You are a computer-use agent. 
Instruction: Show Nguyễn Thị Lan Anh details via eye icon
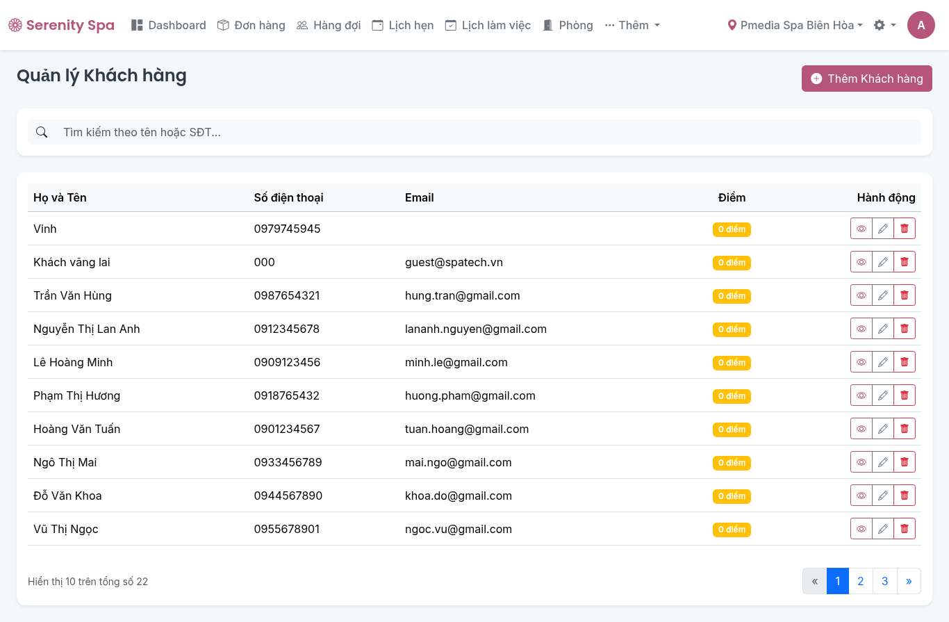pos(861,329)
